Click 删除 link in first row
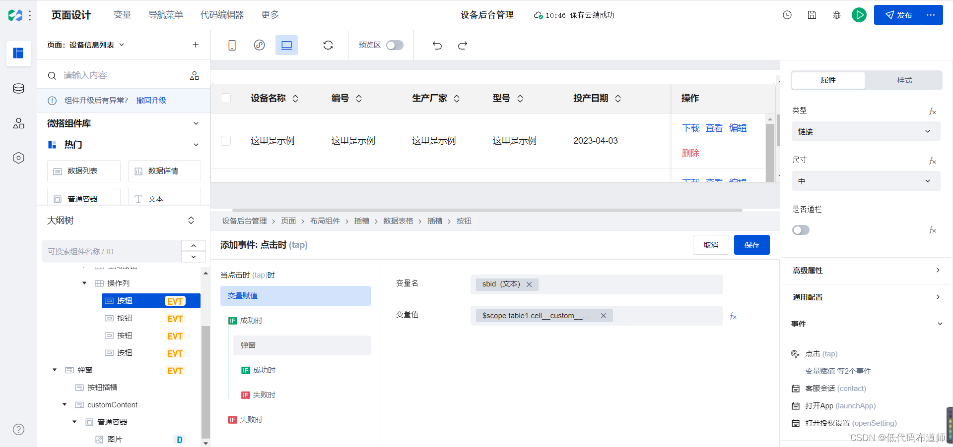The width and height of the screenshot is (953, 447). [x=691, y=153]
